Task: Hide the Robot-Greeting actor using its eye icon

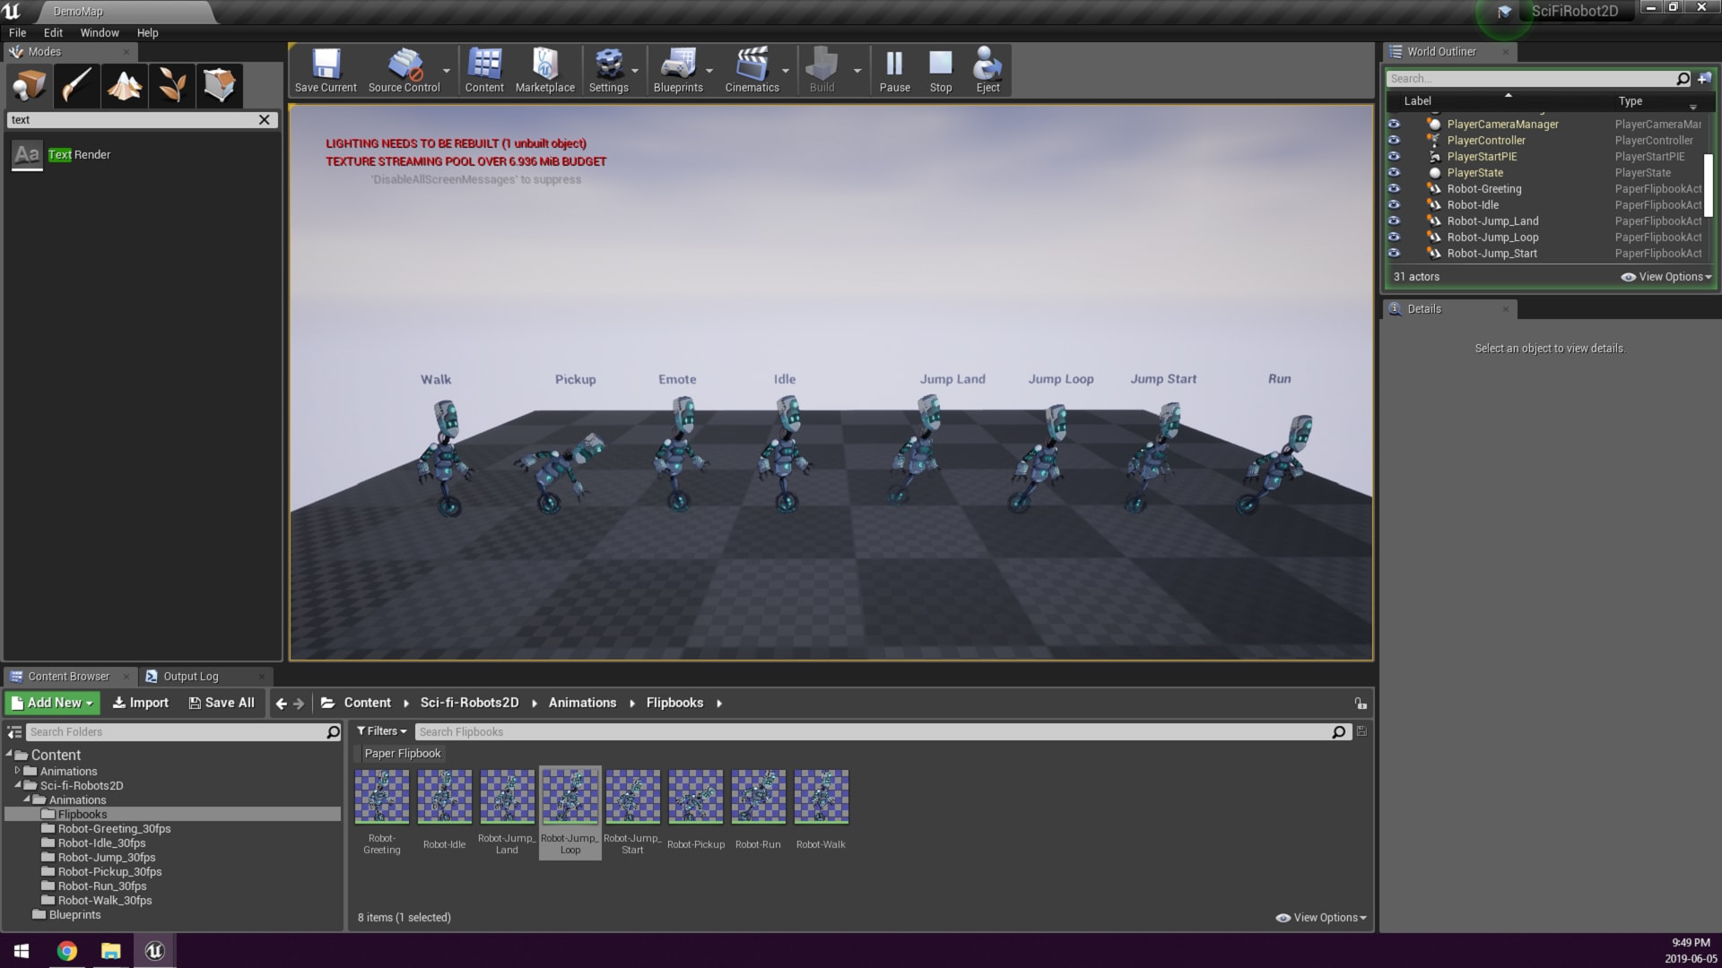Action: (x=1394, y=189)
